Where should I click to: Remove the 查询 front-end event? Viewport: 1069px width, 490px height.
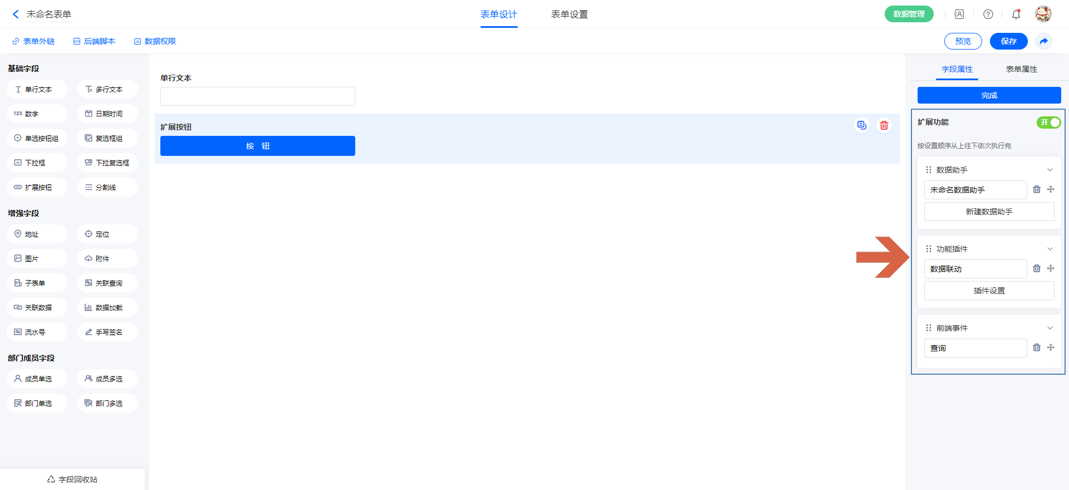coord(1037,347)
